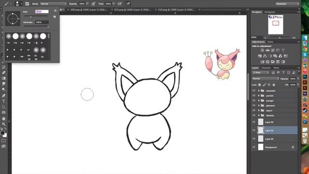Select the Pen tool
The image size is (309, 174).
click(4, 96)
